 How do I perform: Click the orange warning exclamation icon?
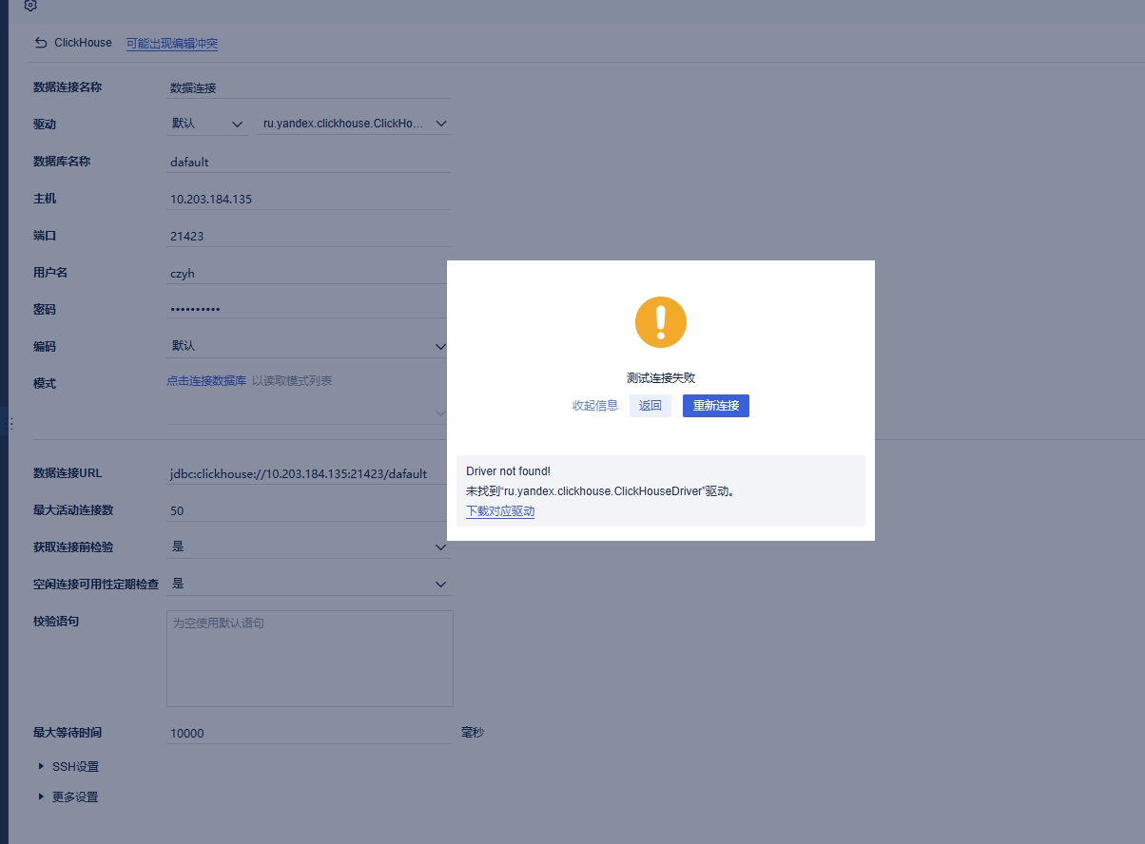pos(661,322)
